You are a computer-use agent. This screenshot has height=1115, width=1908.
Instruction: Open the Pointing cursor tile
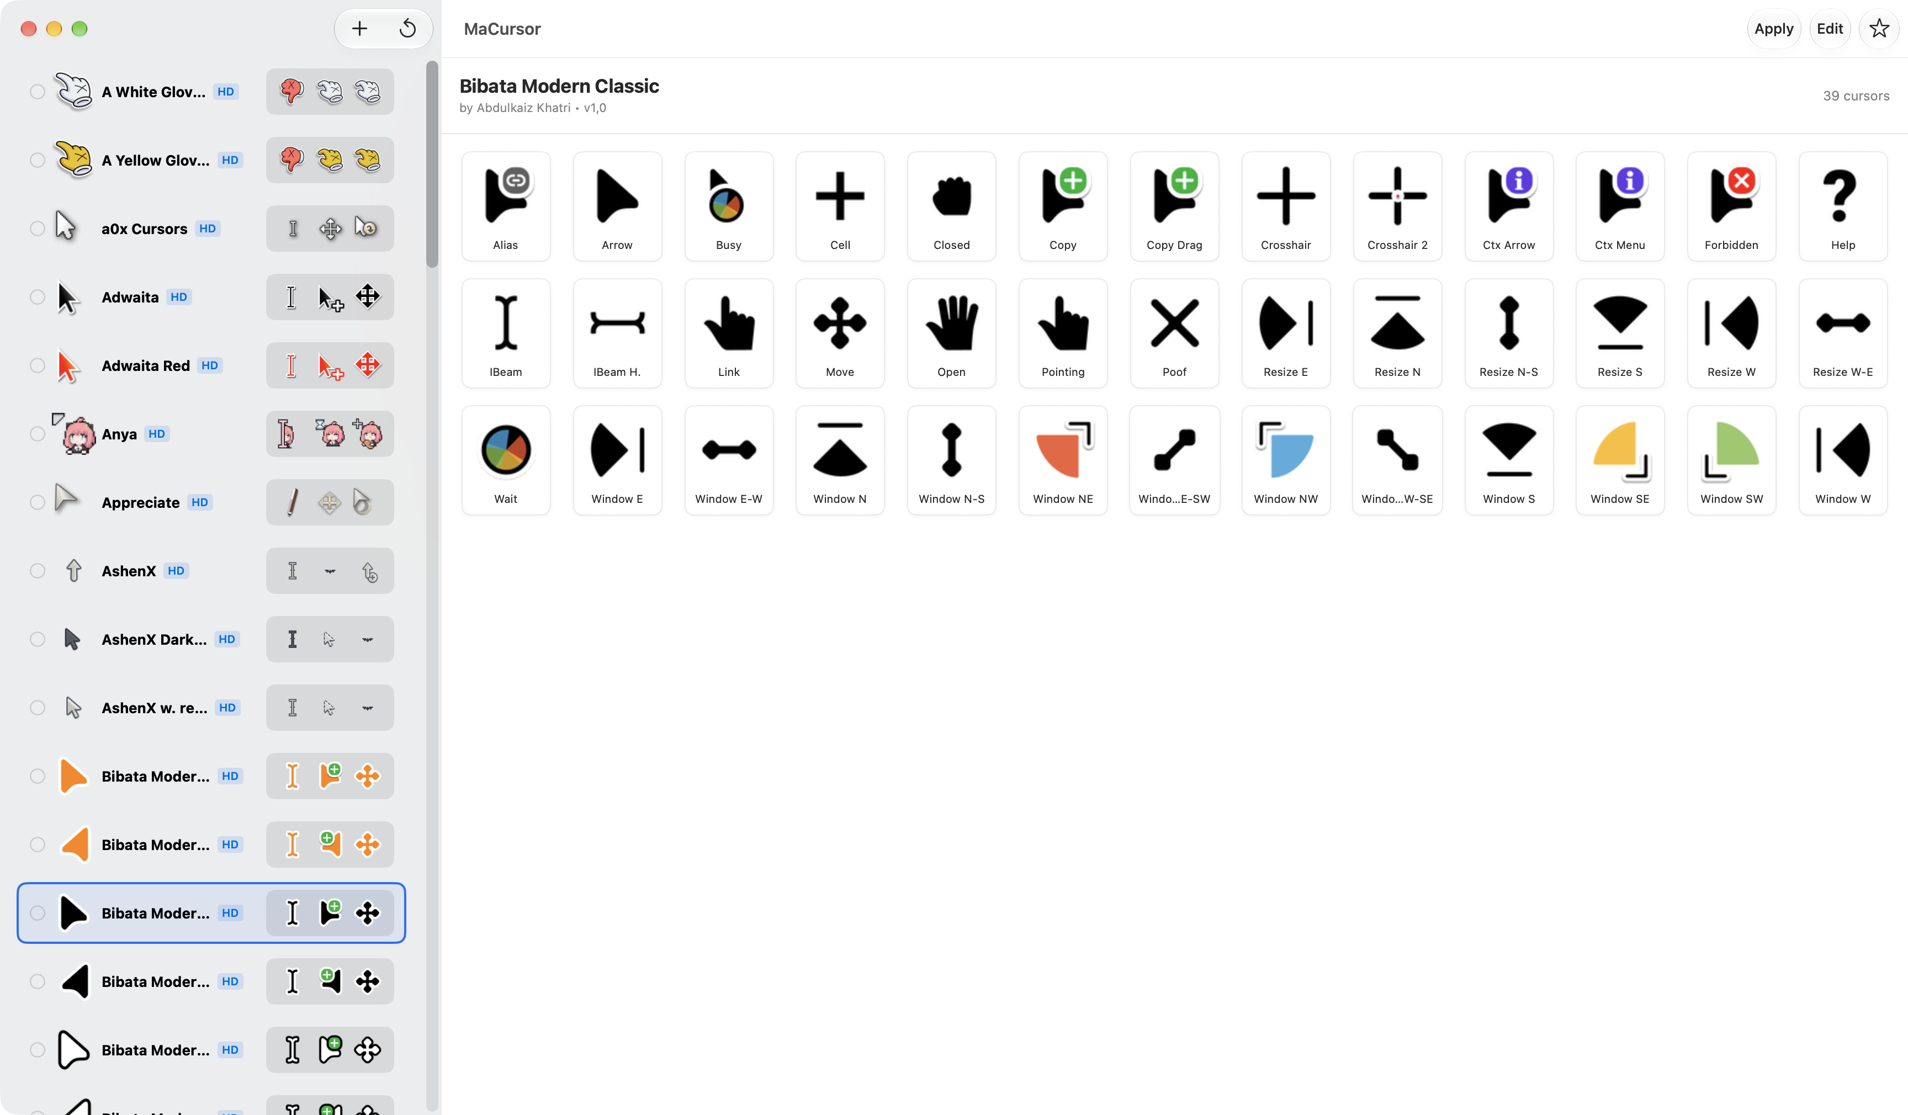tap(1063, 334)
